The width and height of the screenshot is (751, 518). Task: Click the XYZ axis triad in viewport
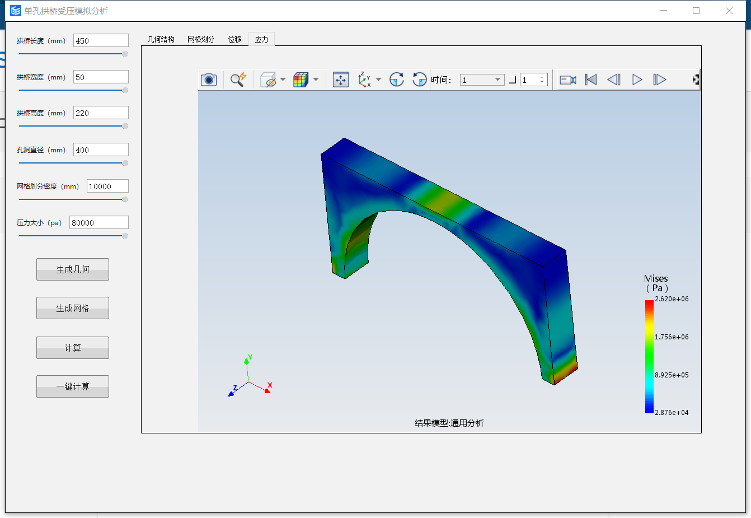(x=250, y=376)
